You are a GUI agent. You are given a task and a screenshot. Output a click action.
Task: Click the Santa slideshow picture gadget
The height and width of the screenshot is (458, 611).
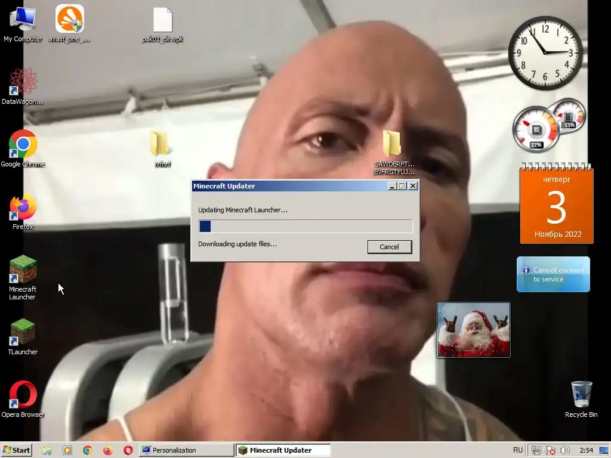coord(473,329)
